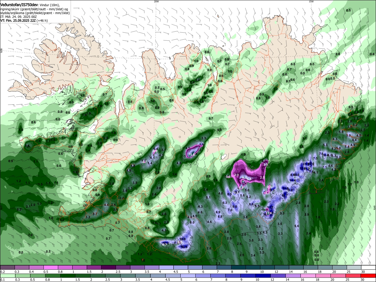Click the 0.1 label in the lower legend row
376x282 pixels.
click(x=2, y=280)
